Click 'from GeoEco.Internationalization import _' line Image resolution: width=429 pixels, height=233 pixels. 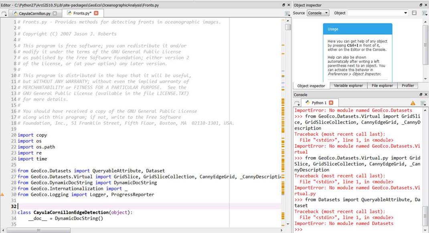click(73, 189)
